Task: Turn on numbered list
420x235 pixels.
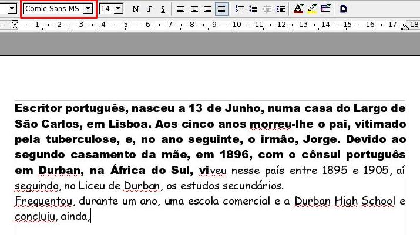Action: tap(240, 9)
